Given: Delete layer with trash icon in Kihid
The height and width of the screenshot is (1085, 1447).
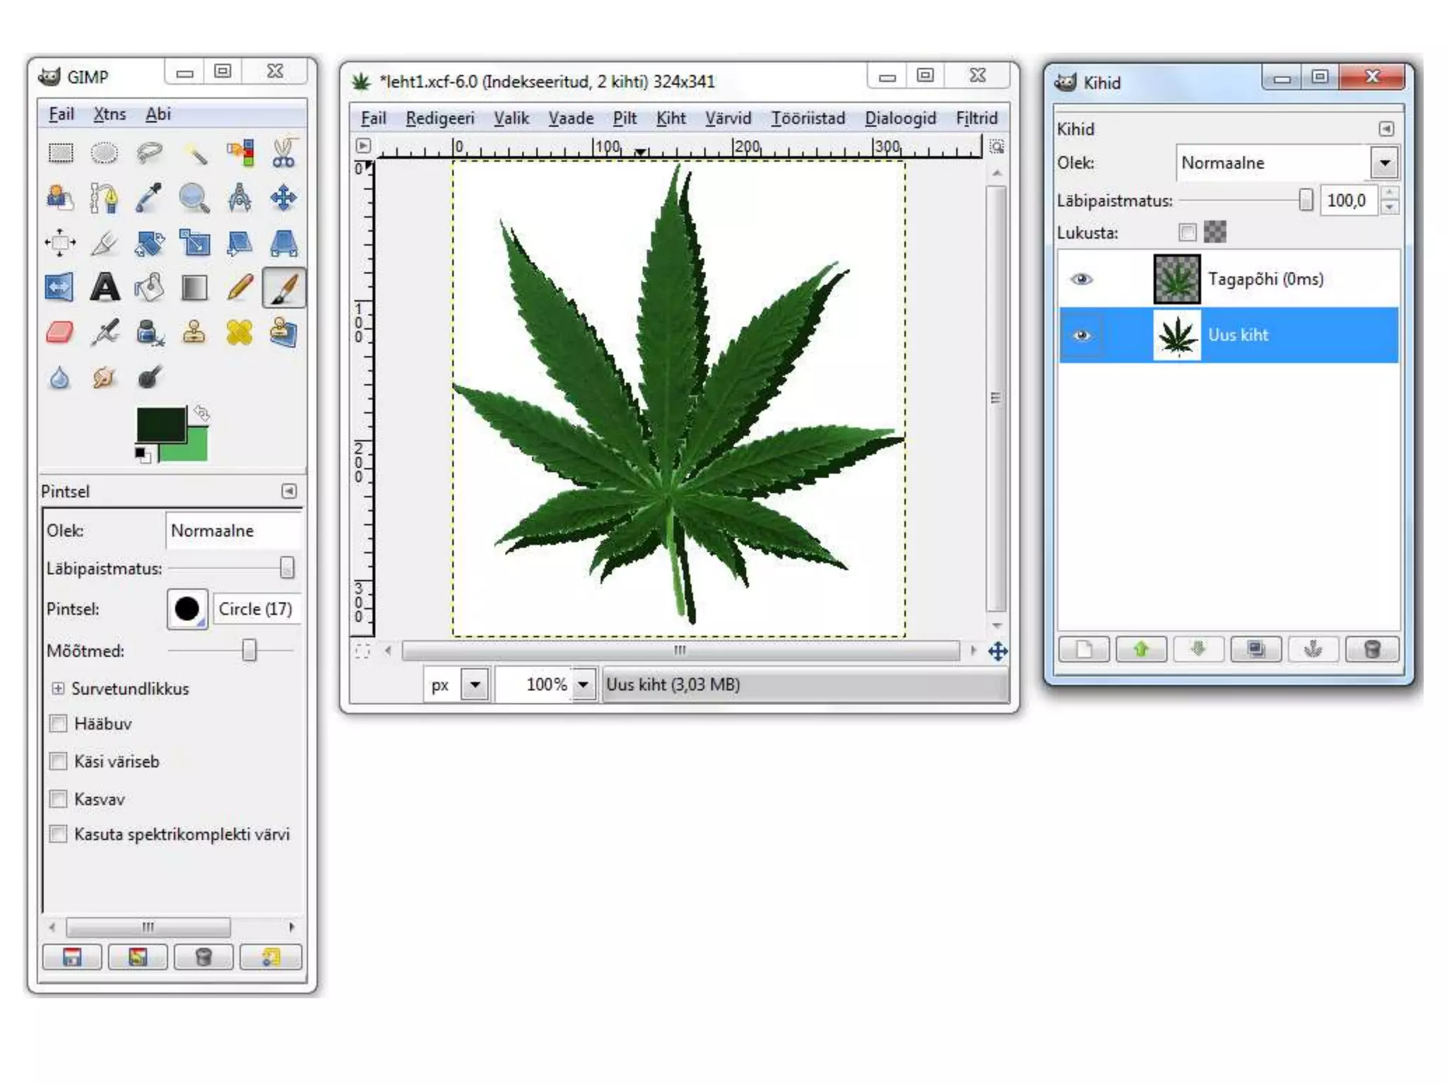Looking at the screenshot, I should tap(1371, 649).
